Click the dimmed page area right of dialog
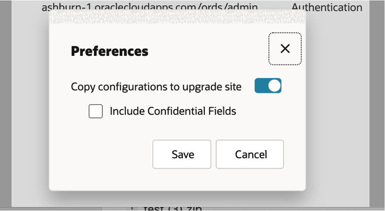Screen dimensions: 385x211 (x=337, y=103)
